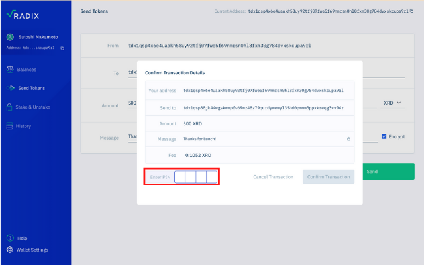Click the message encryption lock icon
Viewport: 424px width, 265px height.
tap(348, 139)
